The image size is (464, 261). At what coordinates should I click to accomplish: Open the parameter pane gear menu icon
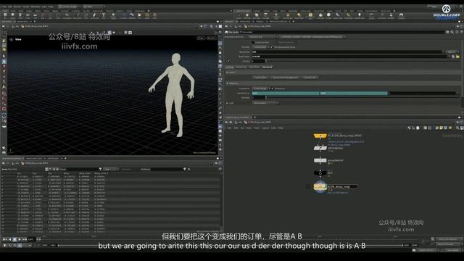pyautogui.click(x=447, y=32)
